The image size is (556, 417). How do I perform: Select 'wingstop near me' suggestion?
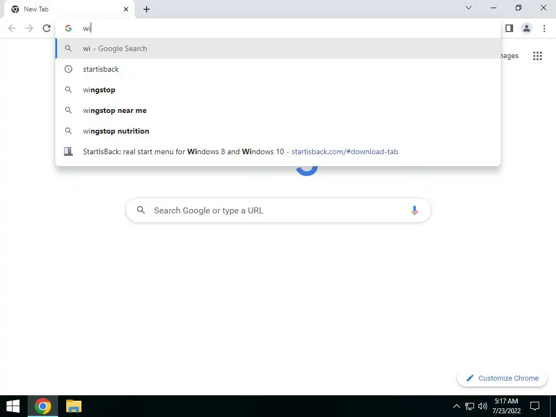pos(278,110)
